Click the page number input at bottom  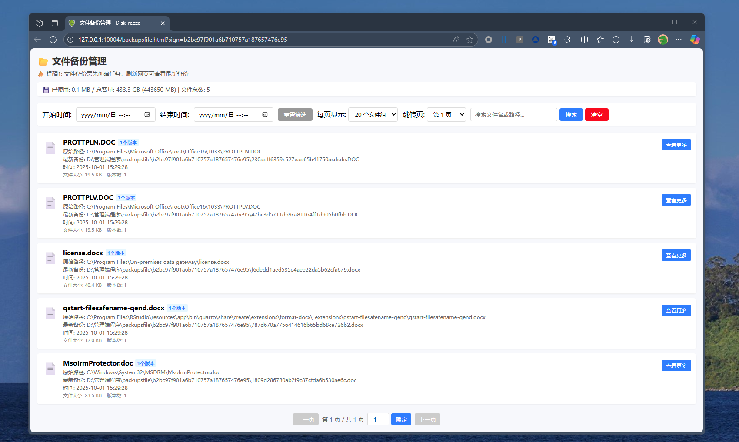tap(378, 419)
